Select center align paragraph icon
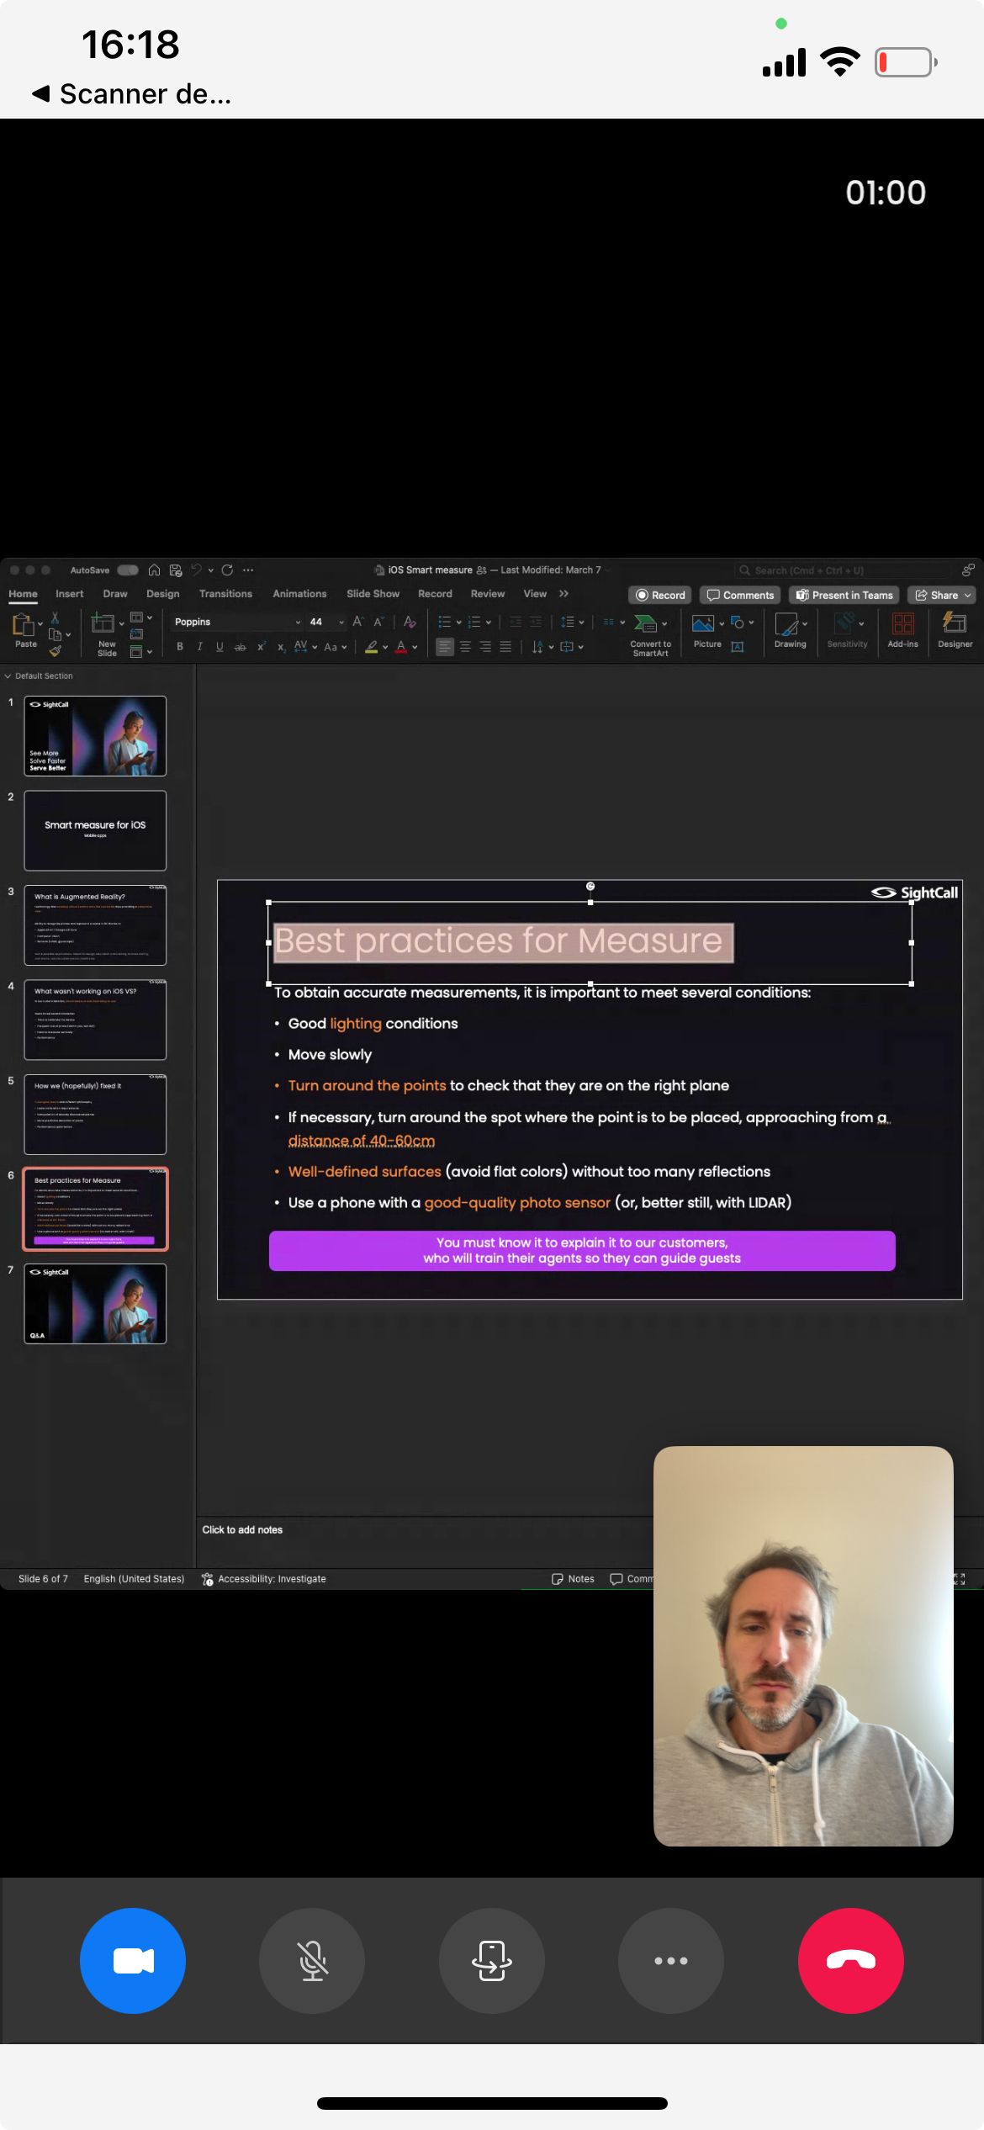This screenshot has width=984, height=2130. pos(465,646)
